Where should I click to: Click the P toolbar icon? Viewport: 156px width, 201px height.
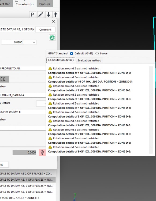(x=32, y=14)
